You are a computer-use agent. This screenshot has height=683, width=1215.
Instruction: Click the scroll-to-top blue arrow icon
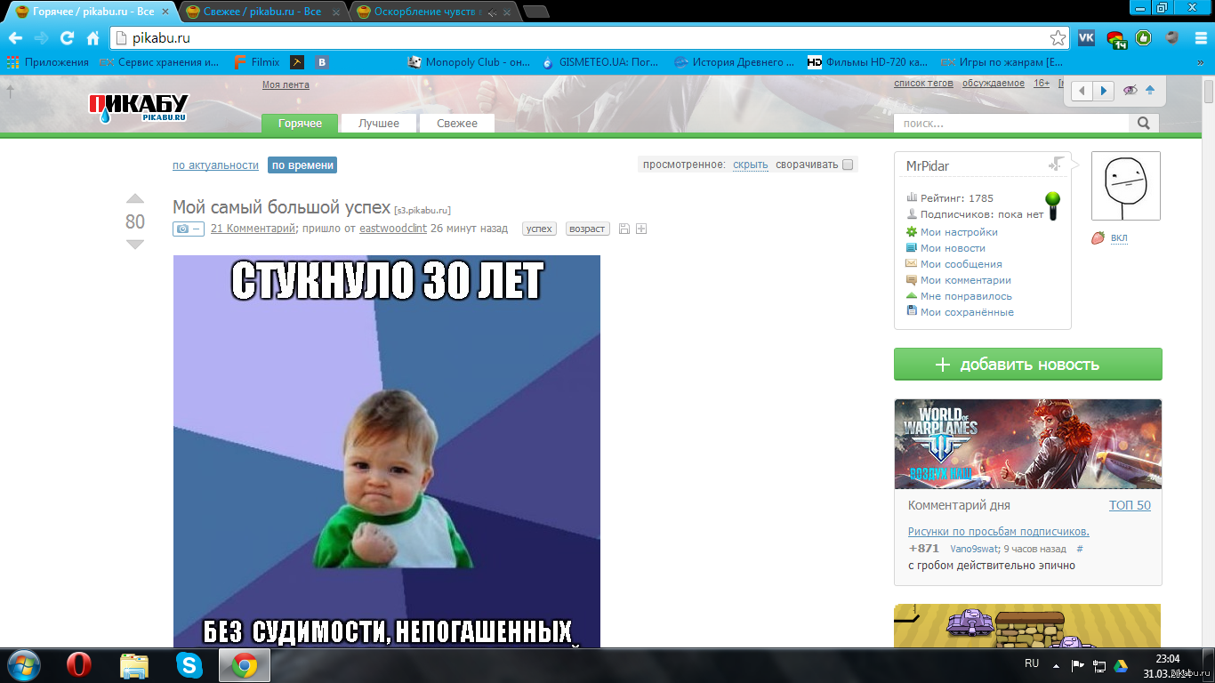click(x=1150, y=91)
